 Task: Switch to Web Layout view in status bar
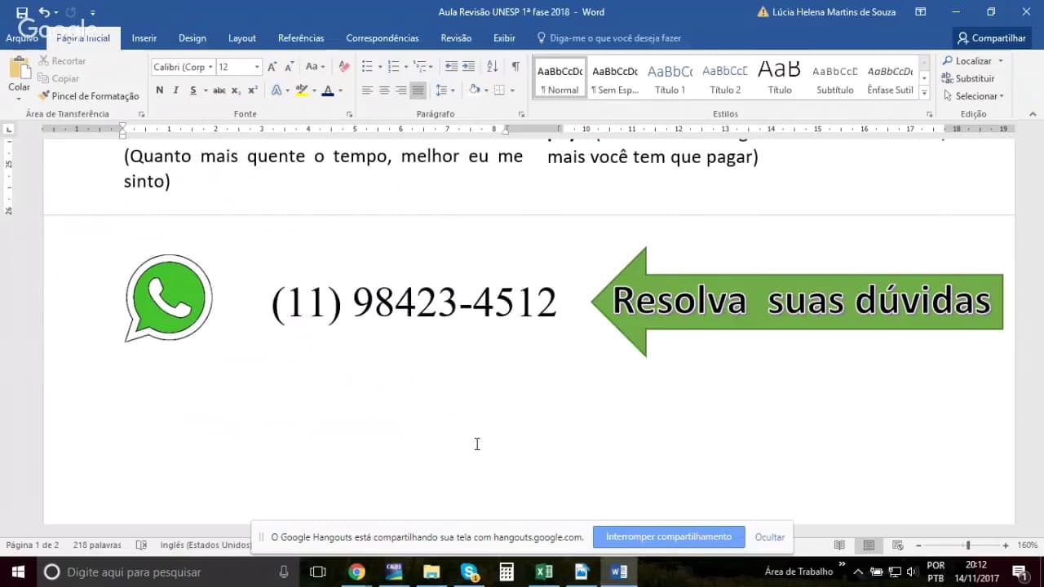coord(898,545)
